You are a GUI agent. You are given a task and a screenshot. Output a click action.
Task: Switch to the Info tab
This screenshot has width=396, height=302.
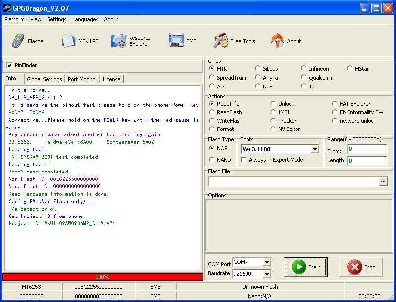tap(11, 78)
